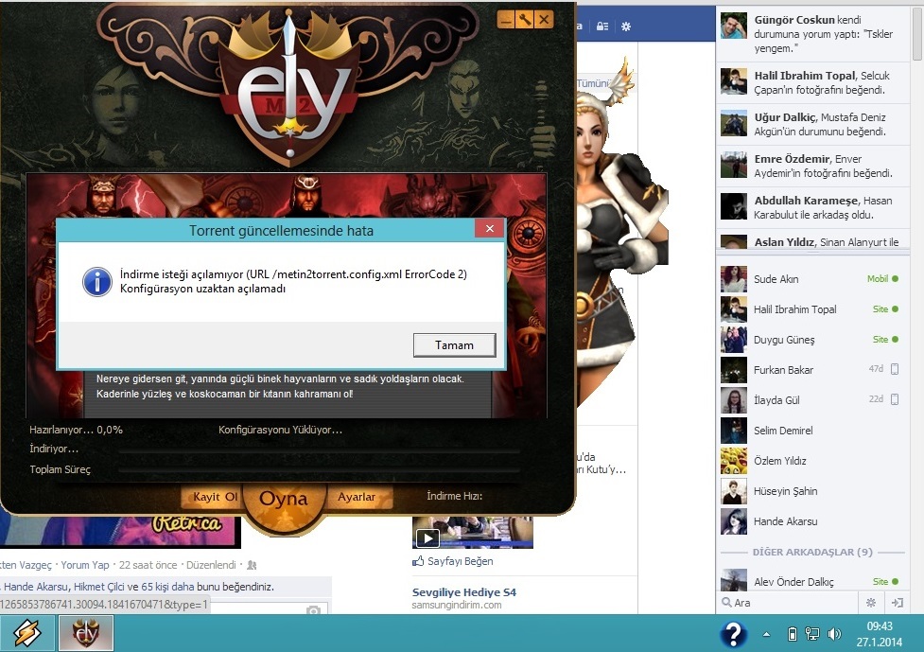Image resolution: width=924 pixels, height=652 pixels.
Task: Open chat with Hande Akarsu
Action: [x=812, y=521]
